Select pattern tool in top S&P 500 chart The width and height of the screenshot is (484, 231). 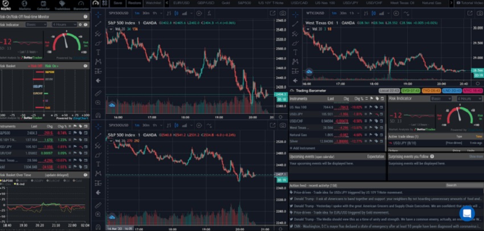click(x=98, y=61)
